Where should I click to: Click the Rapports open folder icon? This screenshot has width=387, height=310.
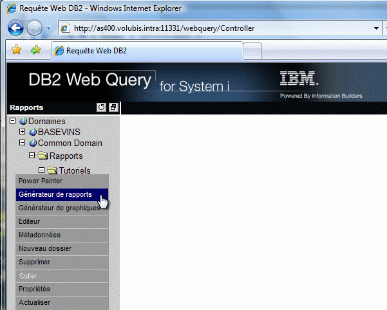pyautogui.click(x=43, y=156)
